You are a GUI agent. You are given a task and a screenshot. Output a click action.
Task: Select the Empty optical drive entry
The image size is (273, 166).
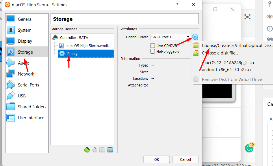pyautogui.click(x=73, y=54)
